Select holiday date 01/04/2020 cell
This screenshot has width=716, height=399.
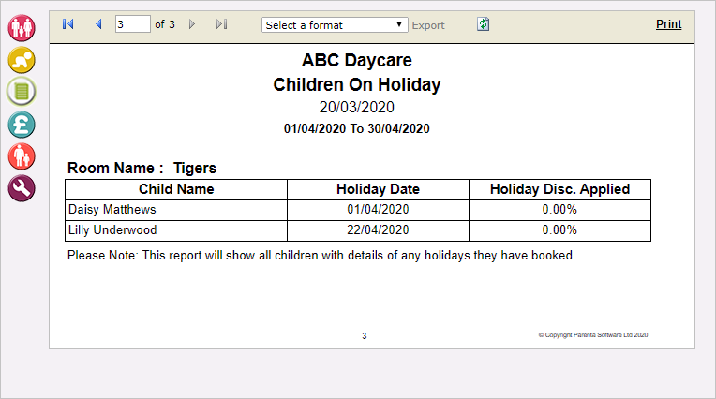click(378, 210)
